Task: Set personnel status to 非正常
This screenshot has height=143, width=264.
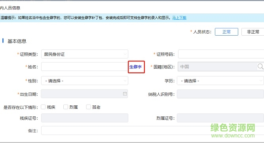Action: tap(253, 32)
